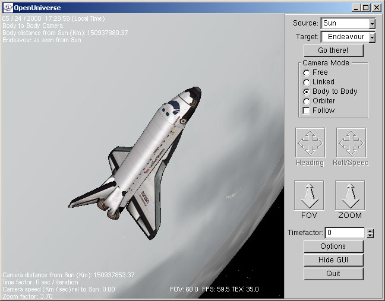The height and width of the screenshot is (301, 385).
Task: Click the ZOOM arrow control
Action: (350, 195)
